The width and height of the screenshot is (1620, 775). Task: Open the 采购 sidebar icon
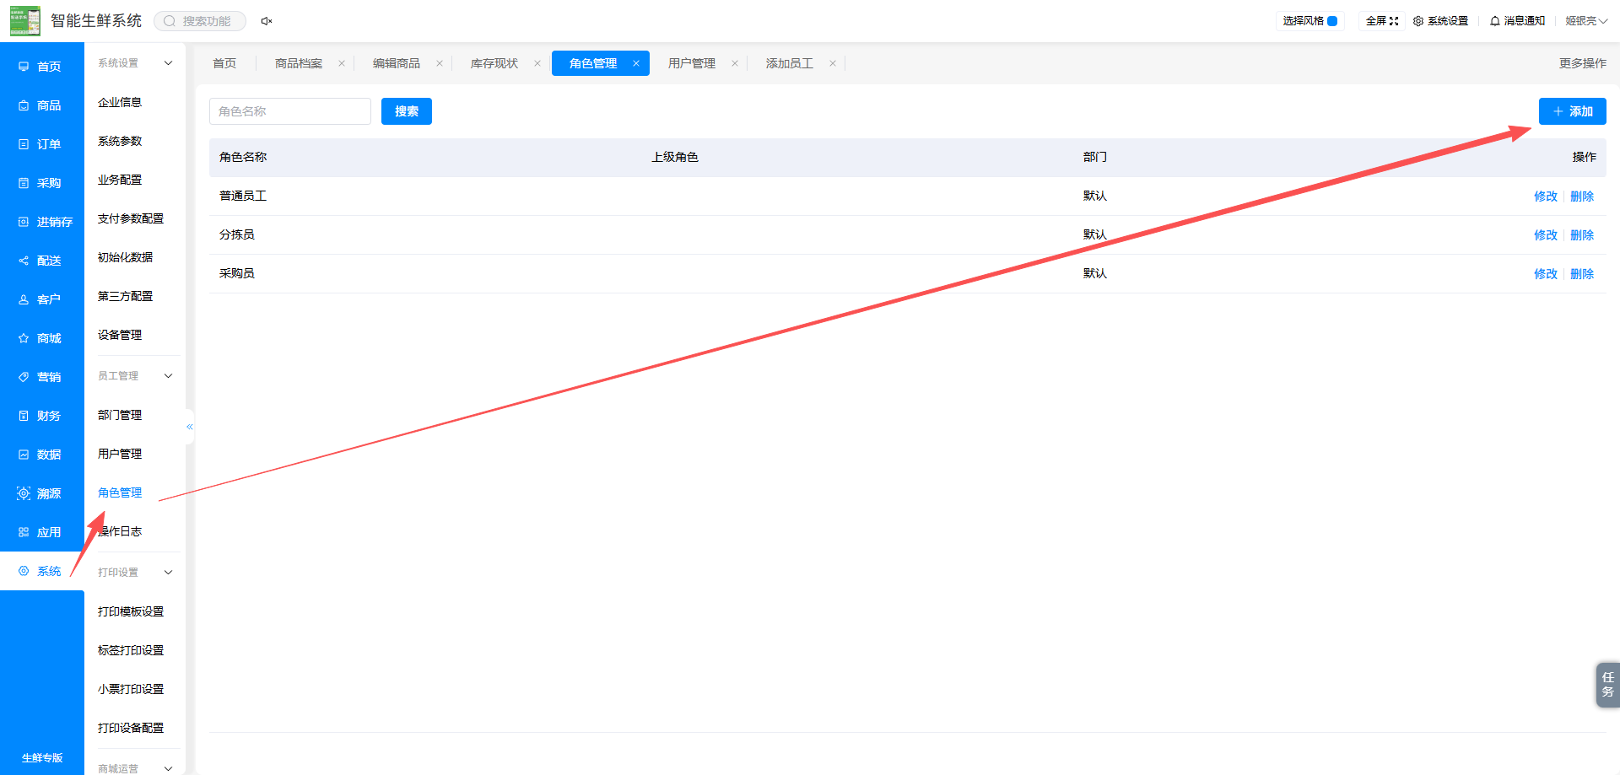24,183
